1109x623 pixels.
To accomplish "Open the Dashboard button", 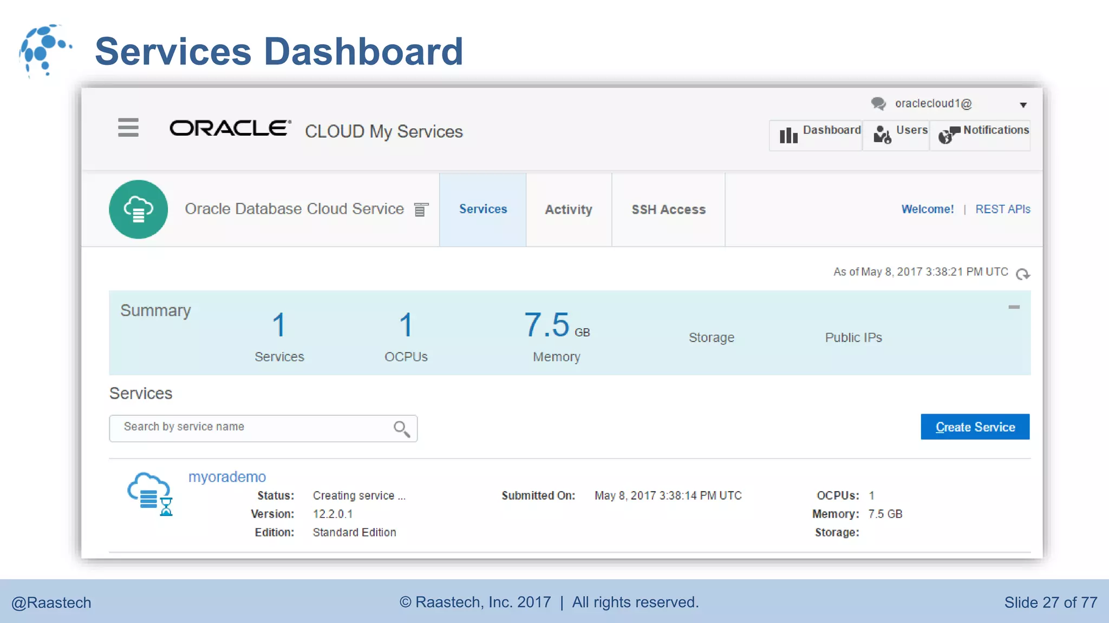I will pos(816,135).
